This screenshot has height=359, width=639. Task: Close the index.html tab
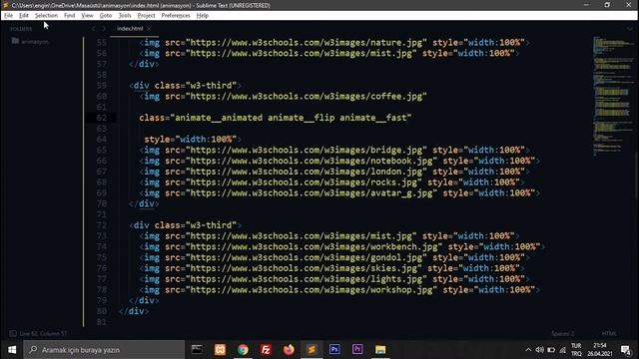(149, 29)
